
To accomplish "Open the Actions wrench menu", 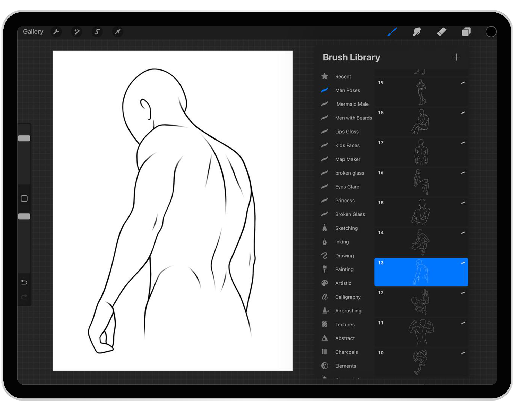I will [56, 32].
